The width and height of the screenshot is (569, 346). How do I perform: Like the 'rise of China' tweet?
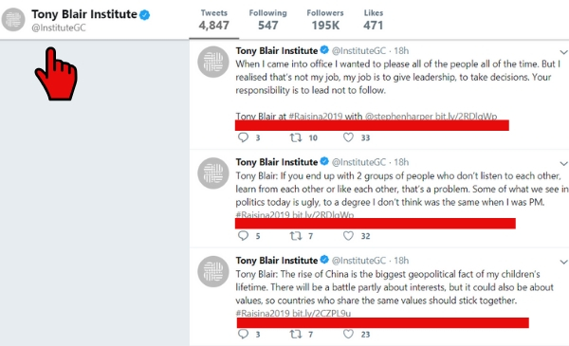[x=348, y=334]
